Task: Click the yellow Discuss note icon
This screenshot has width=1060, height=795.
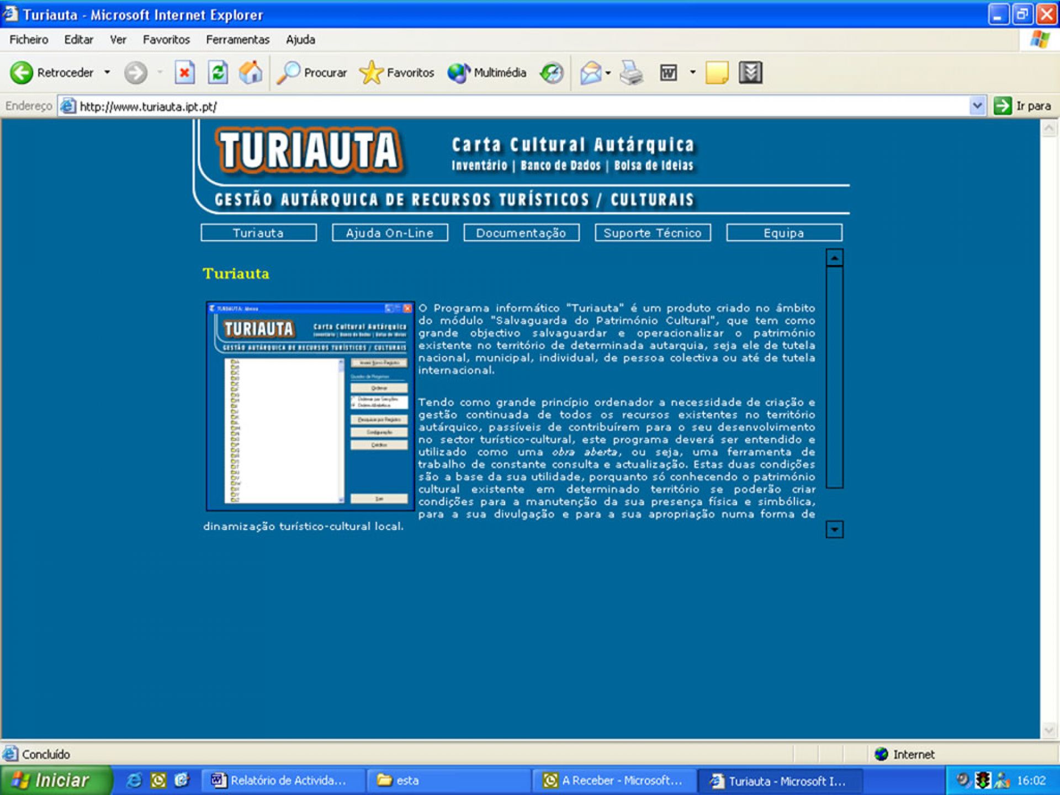Action: coord(717,72)
